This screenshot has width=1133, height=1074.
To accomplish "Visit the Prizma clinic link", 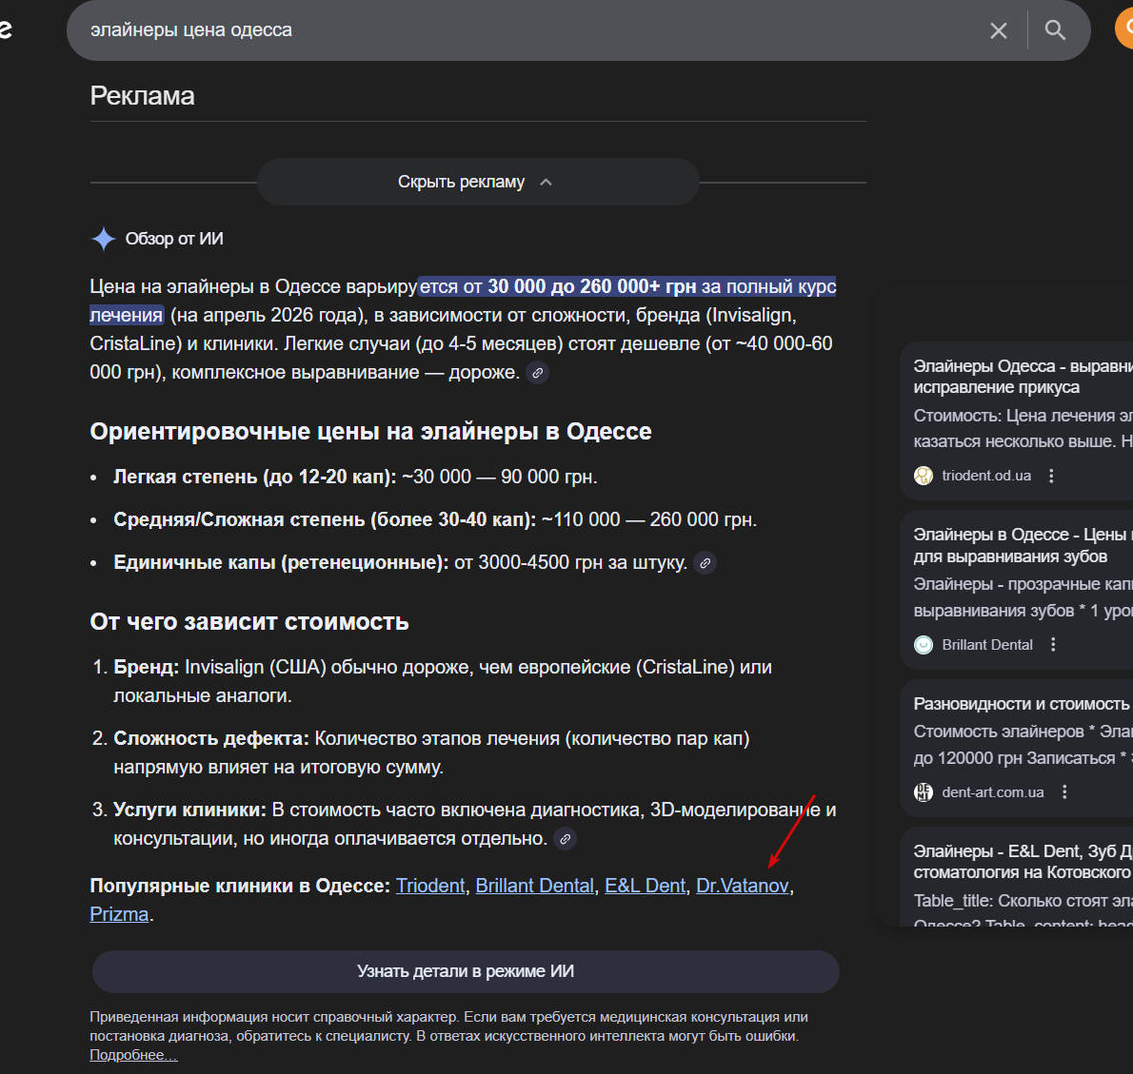I will [x=119, y=914].
